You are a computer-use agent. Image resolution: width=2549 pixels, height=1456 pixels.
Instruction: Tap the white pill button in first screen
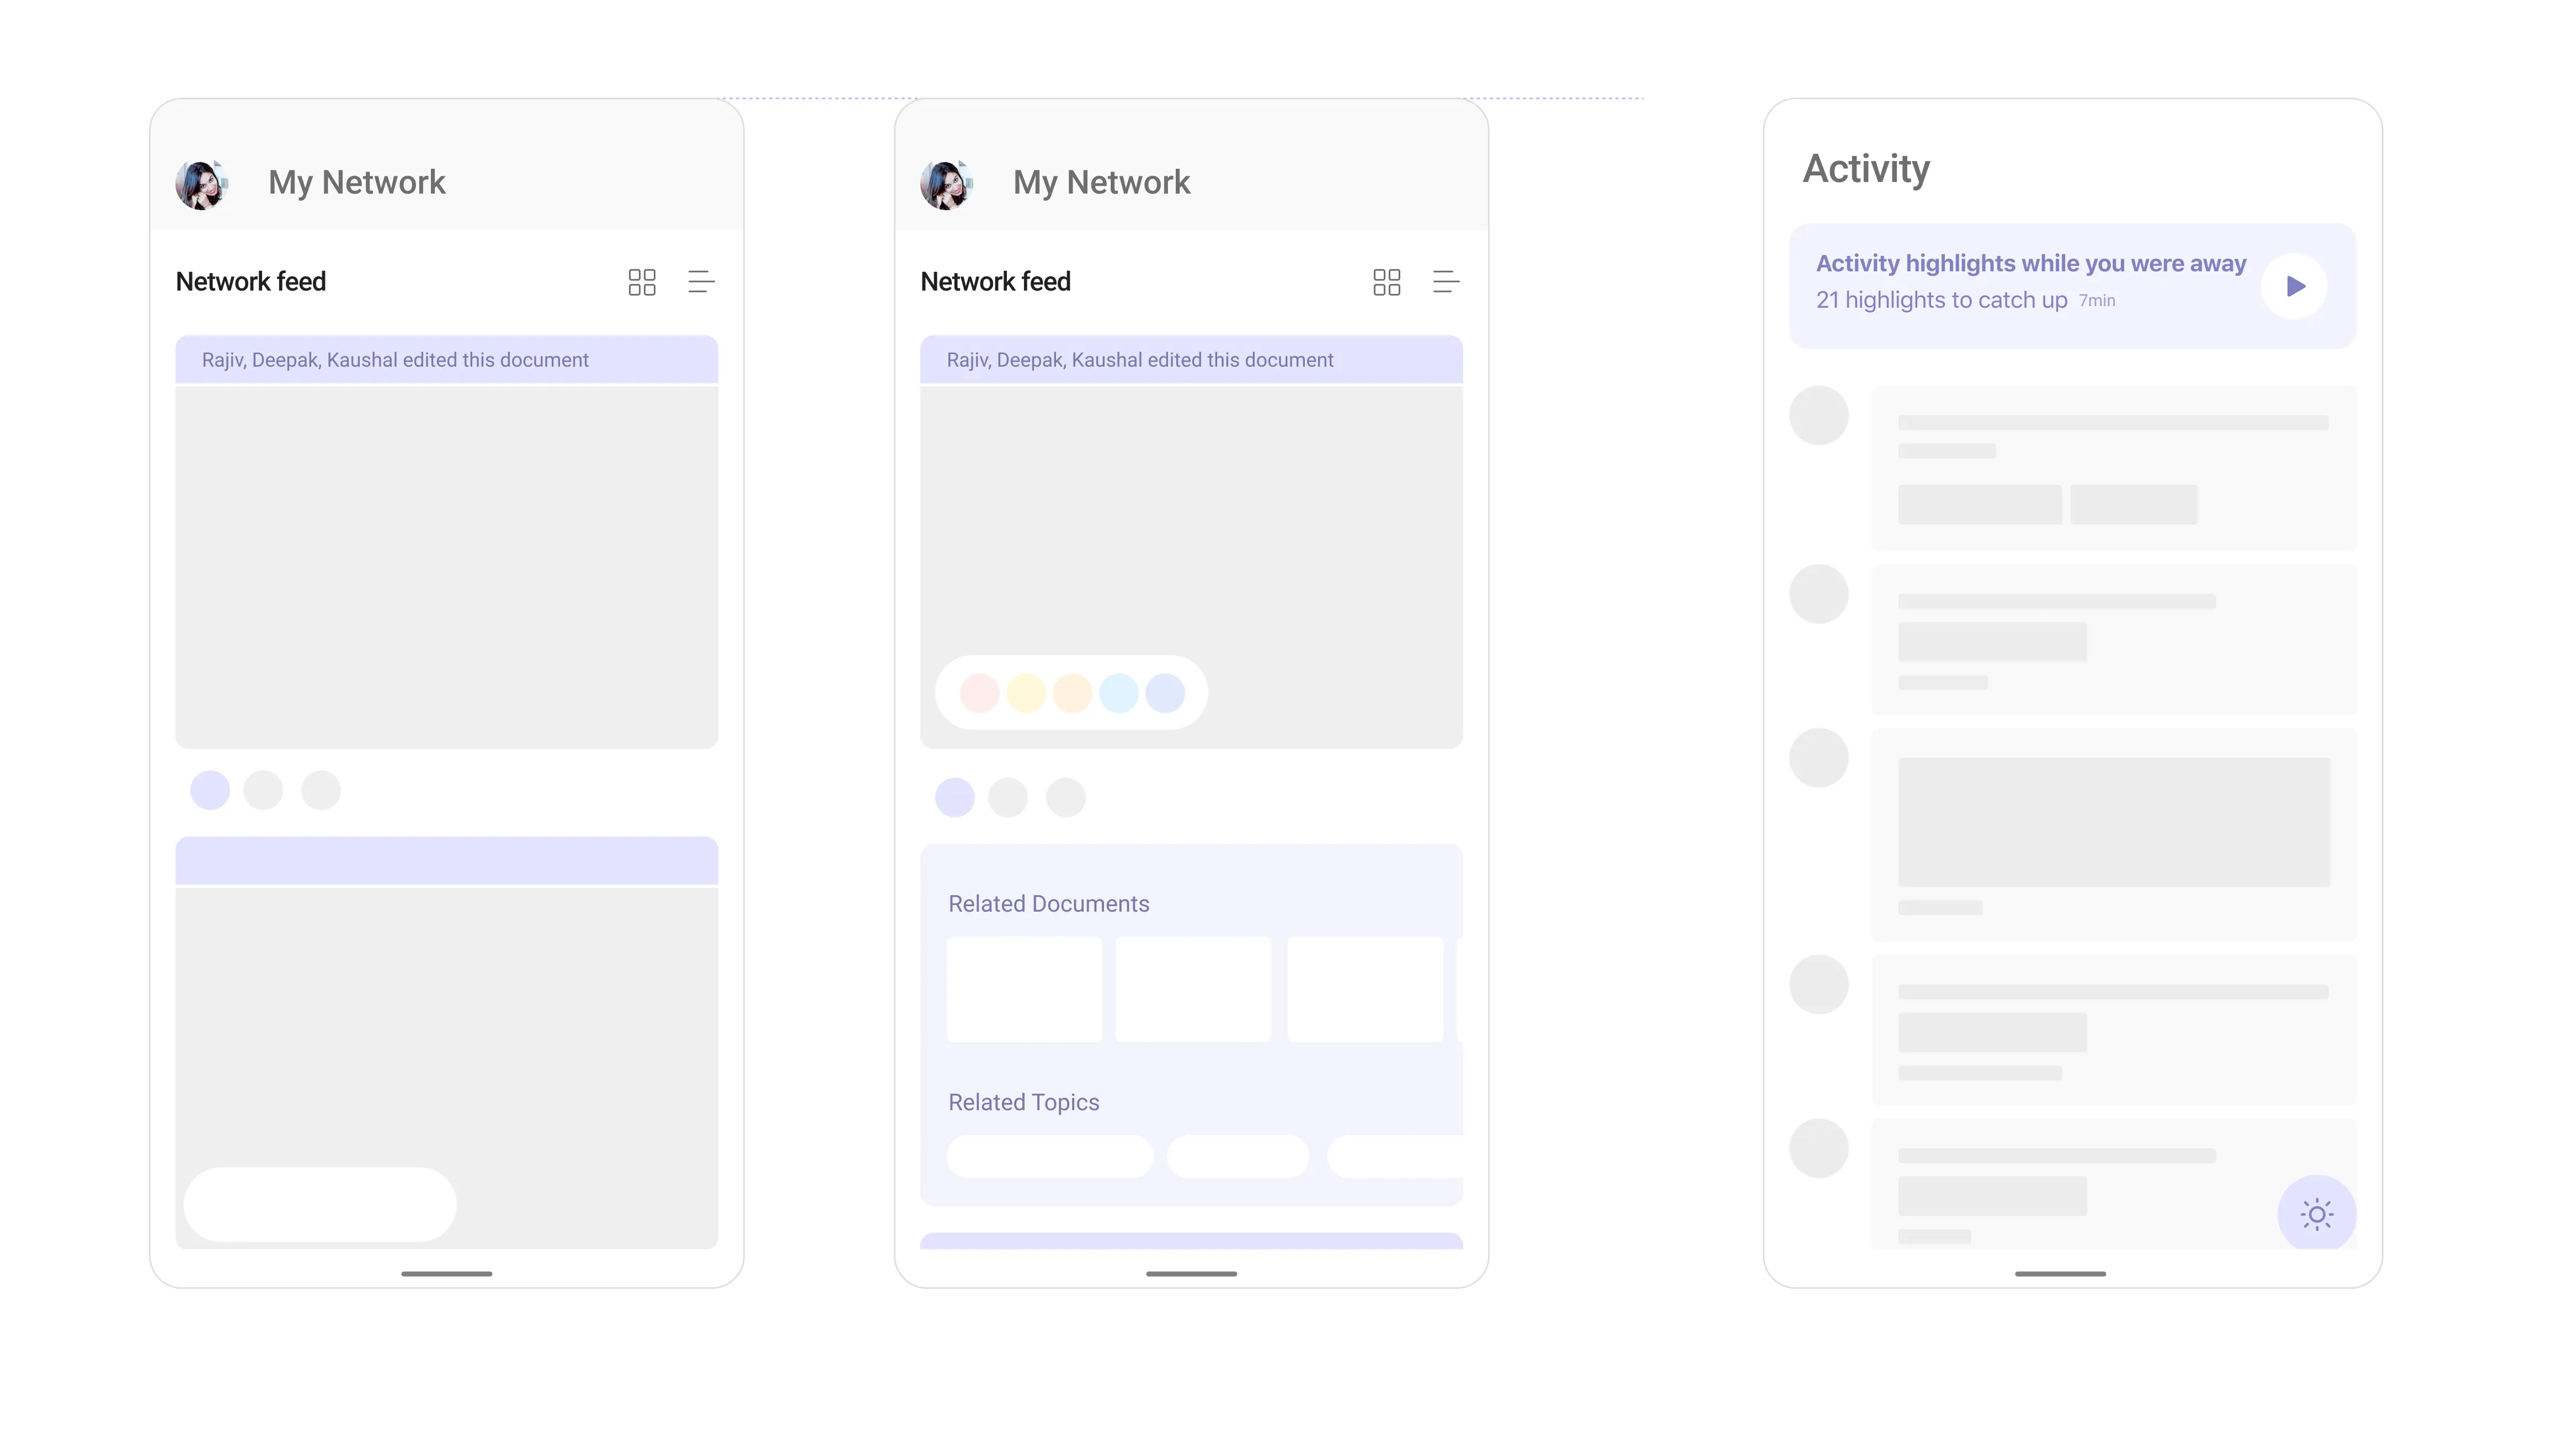(x=320, y=1204)
